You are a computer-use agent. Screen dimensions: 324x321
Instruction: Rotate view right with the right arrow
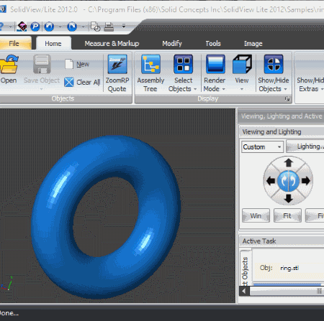306,181
